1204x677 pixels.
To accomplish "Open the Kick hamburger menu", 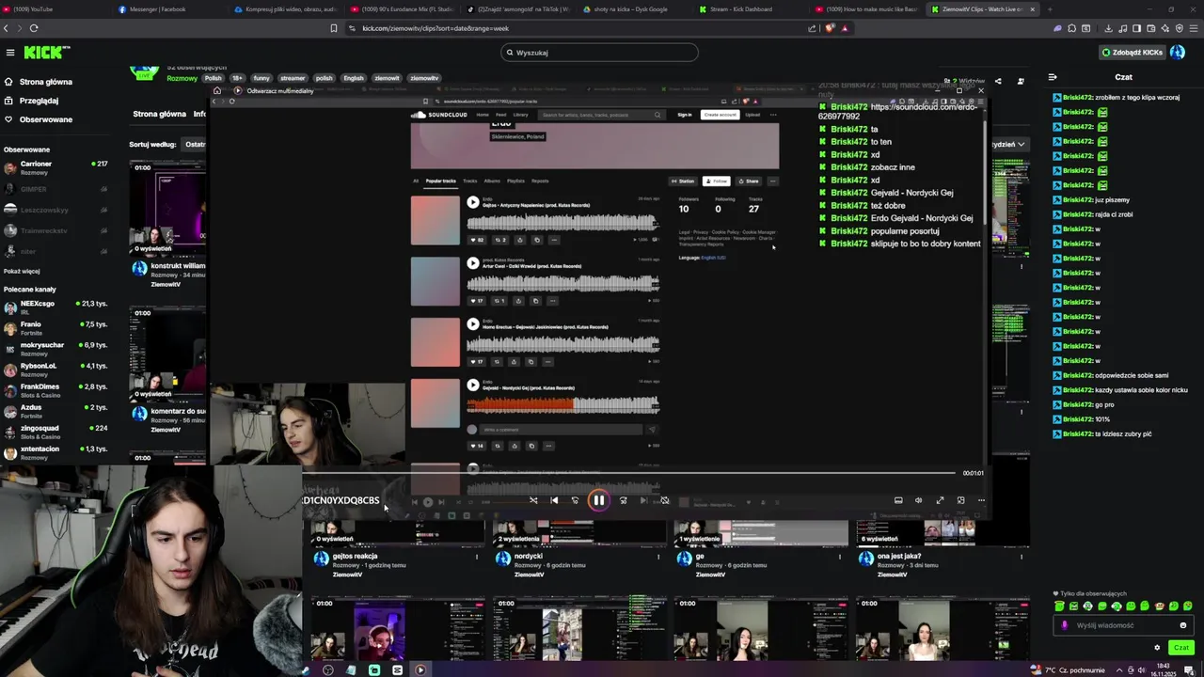I will pyautogui.click(x=9, y=53).
